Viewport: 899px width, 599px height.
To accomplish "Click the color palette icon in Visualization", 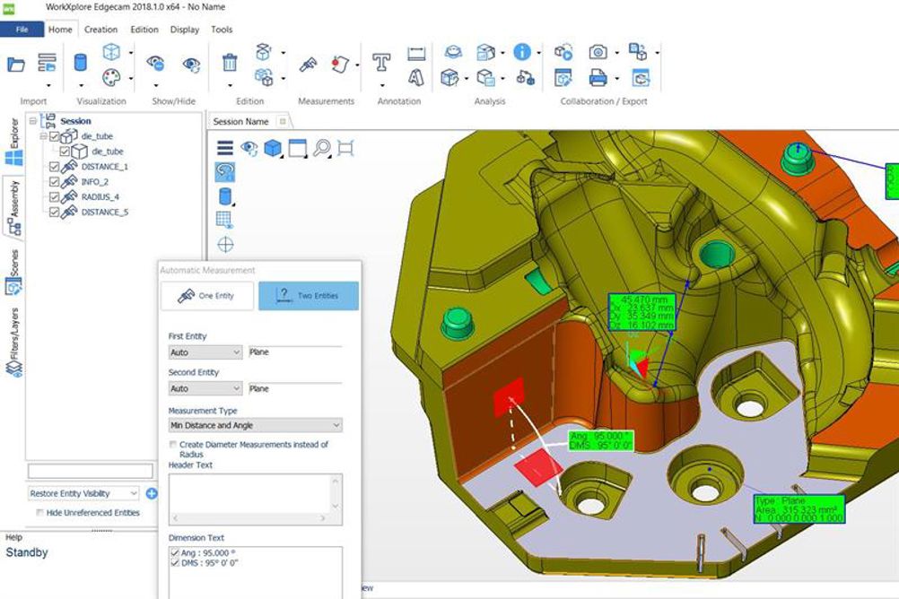I will 111,77.
